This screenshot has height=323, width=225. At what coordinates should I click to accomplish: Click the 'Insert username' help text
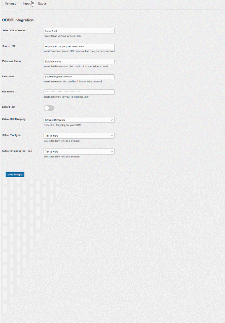click(x=73, y=81)
